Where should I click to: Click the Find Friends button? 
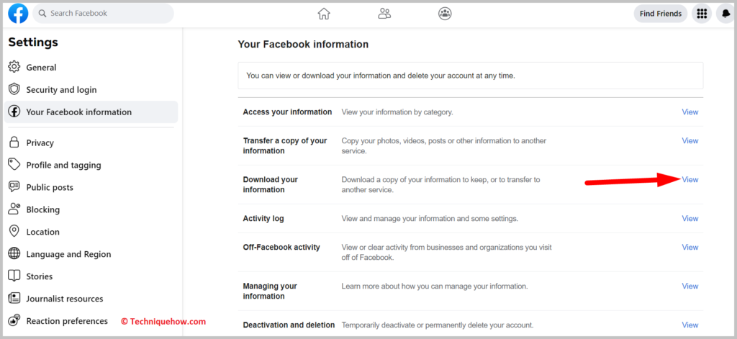(x=661, y=14)
